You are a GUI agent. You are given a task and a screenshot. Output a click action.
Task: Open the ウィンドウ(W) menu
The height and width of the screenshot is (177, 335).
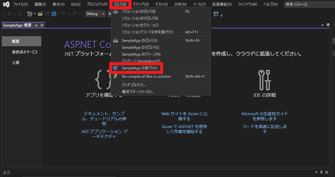pos(247,4)
